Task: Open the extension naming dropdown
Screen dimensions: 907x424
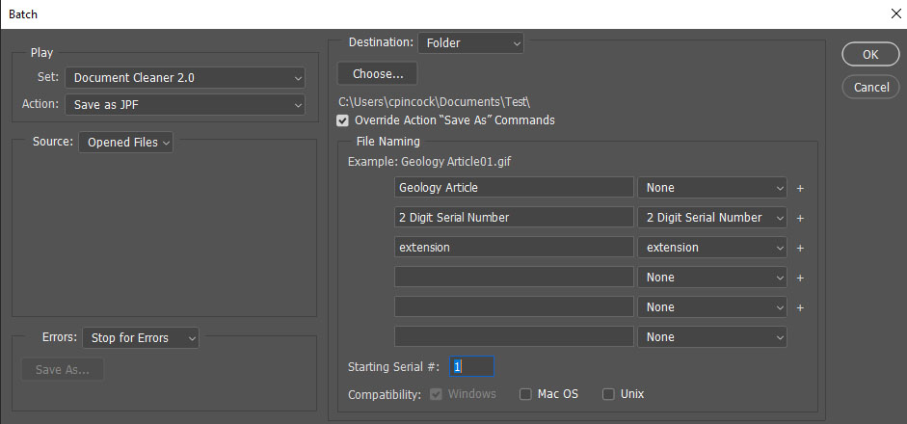Action: 712,248
